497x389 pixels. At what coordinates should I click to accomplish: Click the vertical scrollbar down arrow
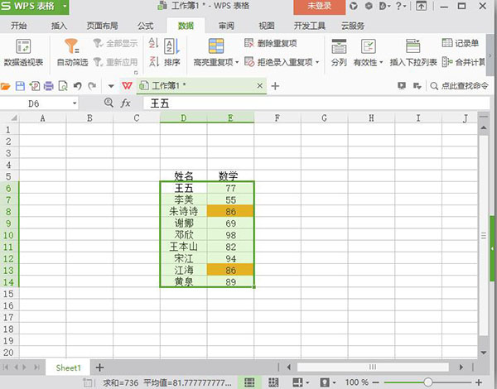(x=484, y=353)
